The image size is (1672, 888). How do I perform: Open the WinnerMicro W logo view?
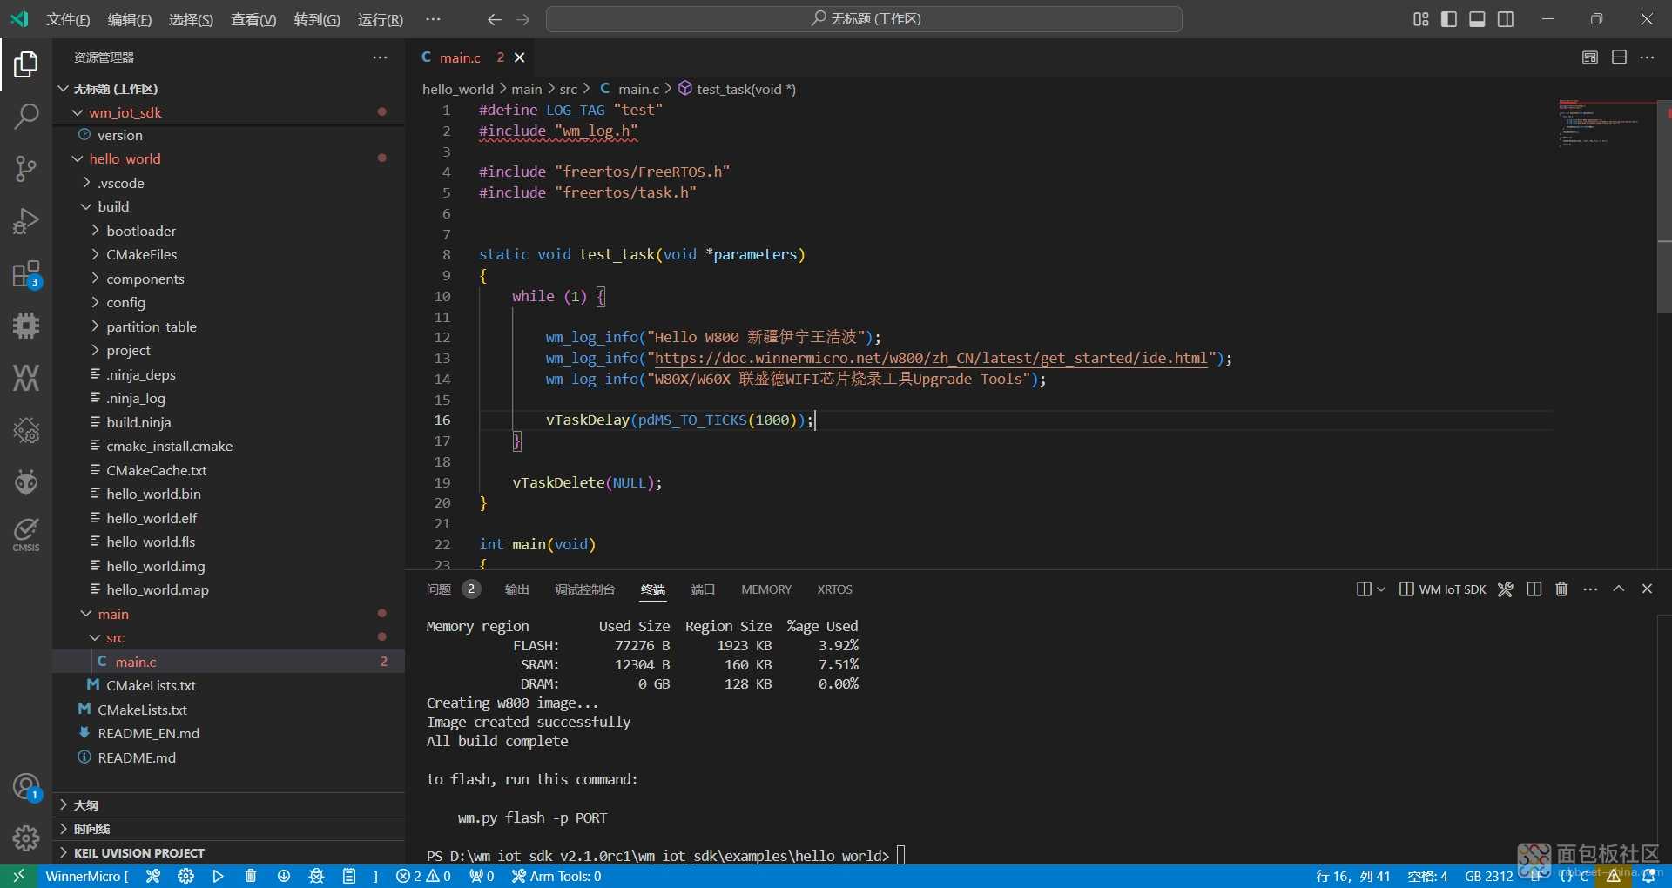[26, 378]
